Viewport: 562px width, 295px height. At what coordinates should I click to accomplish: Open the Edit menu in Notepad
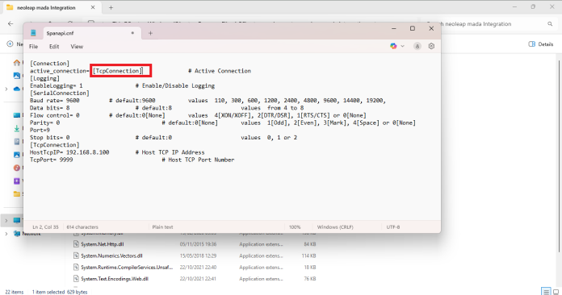54,47
